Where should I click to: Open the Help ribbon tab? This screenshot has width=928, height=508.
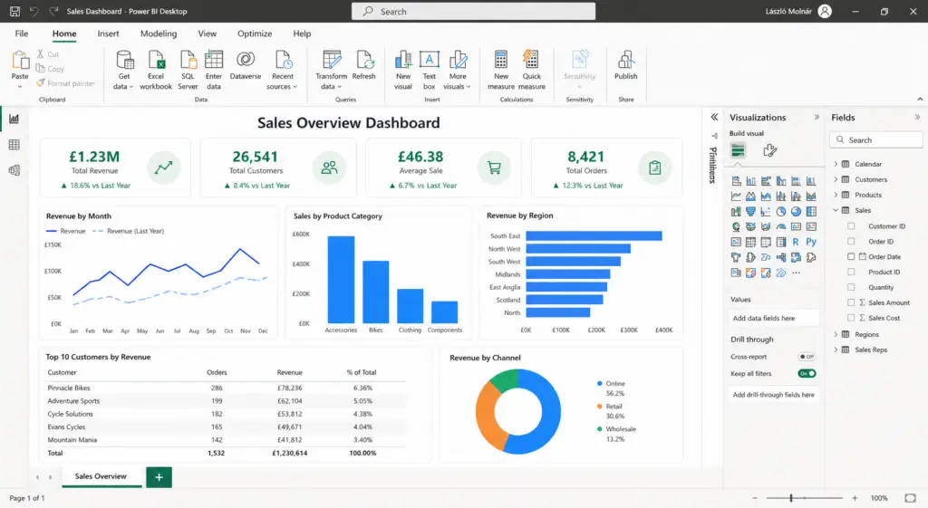302,34
